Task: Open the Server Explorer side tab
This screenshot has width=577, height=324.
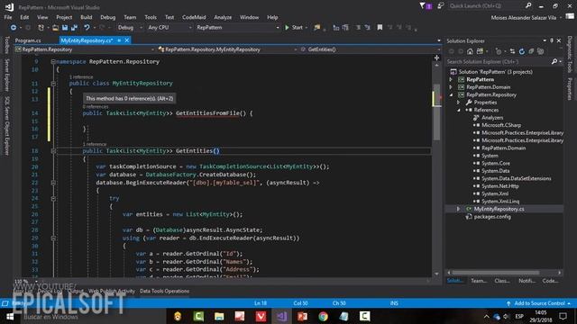Action: (x=6, y=76)
